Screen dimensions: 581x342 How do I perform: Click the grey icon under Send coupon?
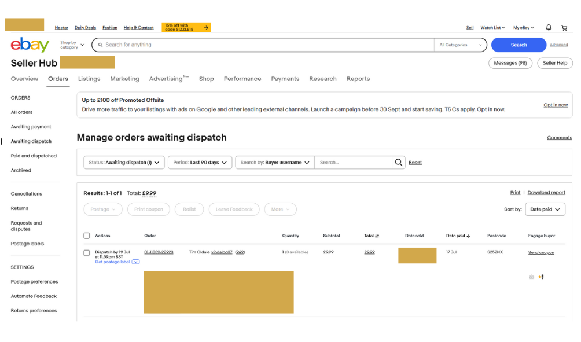[531, 277]
